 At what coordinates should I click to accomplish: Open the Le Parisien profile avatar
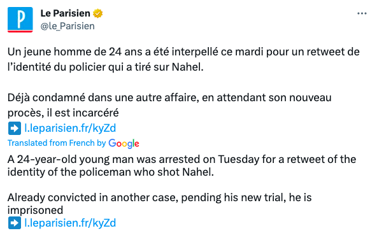(20, 20)
